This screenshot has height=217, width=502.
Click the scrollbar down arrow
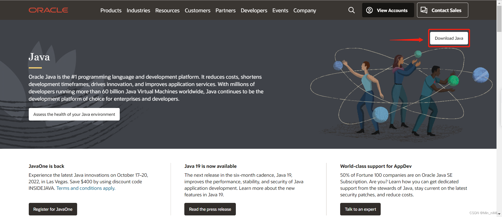coord(499,214)
